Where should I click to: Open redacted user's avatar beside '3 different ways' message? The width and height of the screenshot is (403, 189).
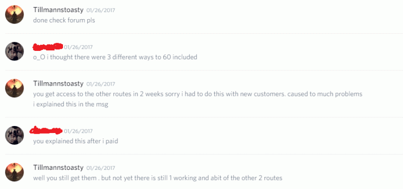(15, 51)
